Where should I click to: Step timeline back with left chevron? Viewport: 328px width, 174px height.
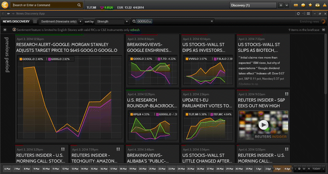[x=295, y=169]
